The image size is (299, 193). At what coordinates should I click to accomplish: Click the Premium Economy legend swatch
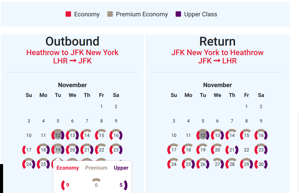(110, 14)
